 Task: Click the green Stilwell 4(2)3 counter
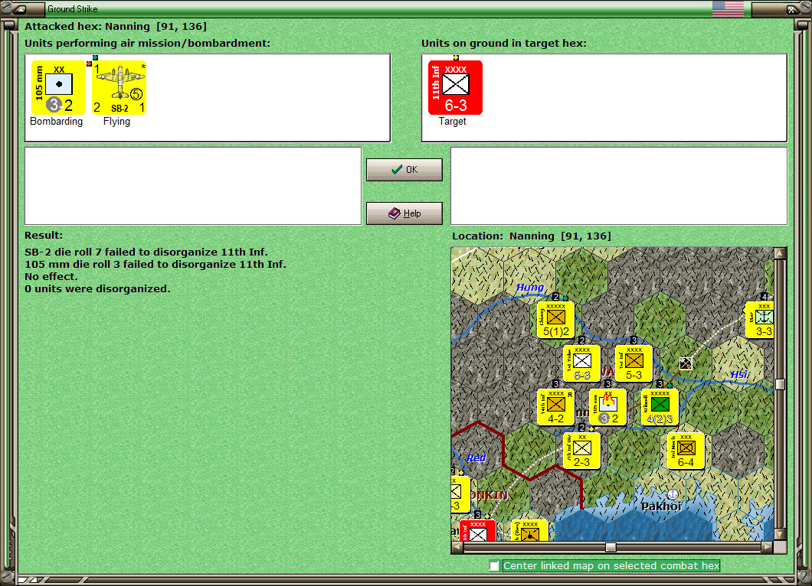tap(660, 407)
